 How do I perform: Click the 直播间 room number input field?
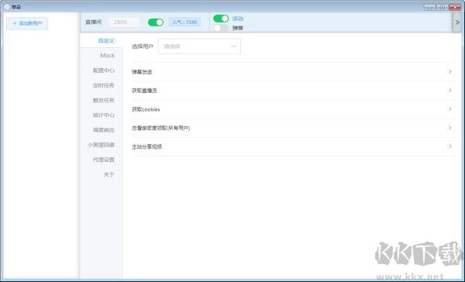tap(124, 22)
